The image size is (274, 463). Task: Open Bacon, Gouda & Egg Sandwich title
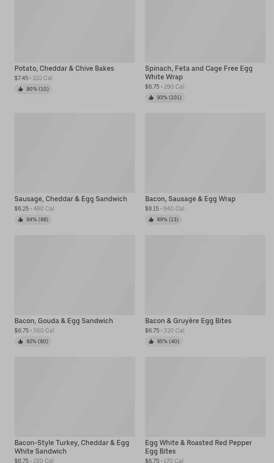click(x=64, y=321)
